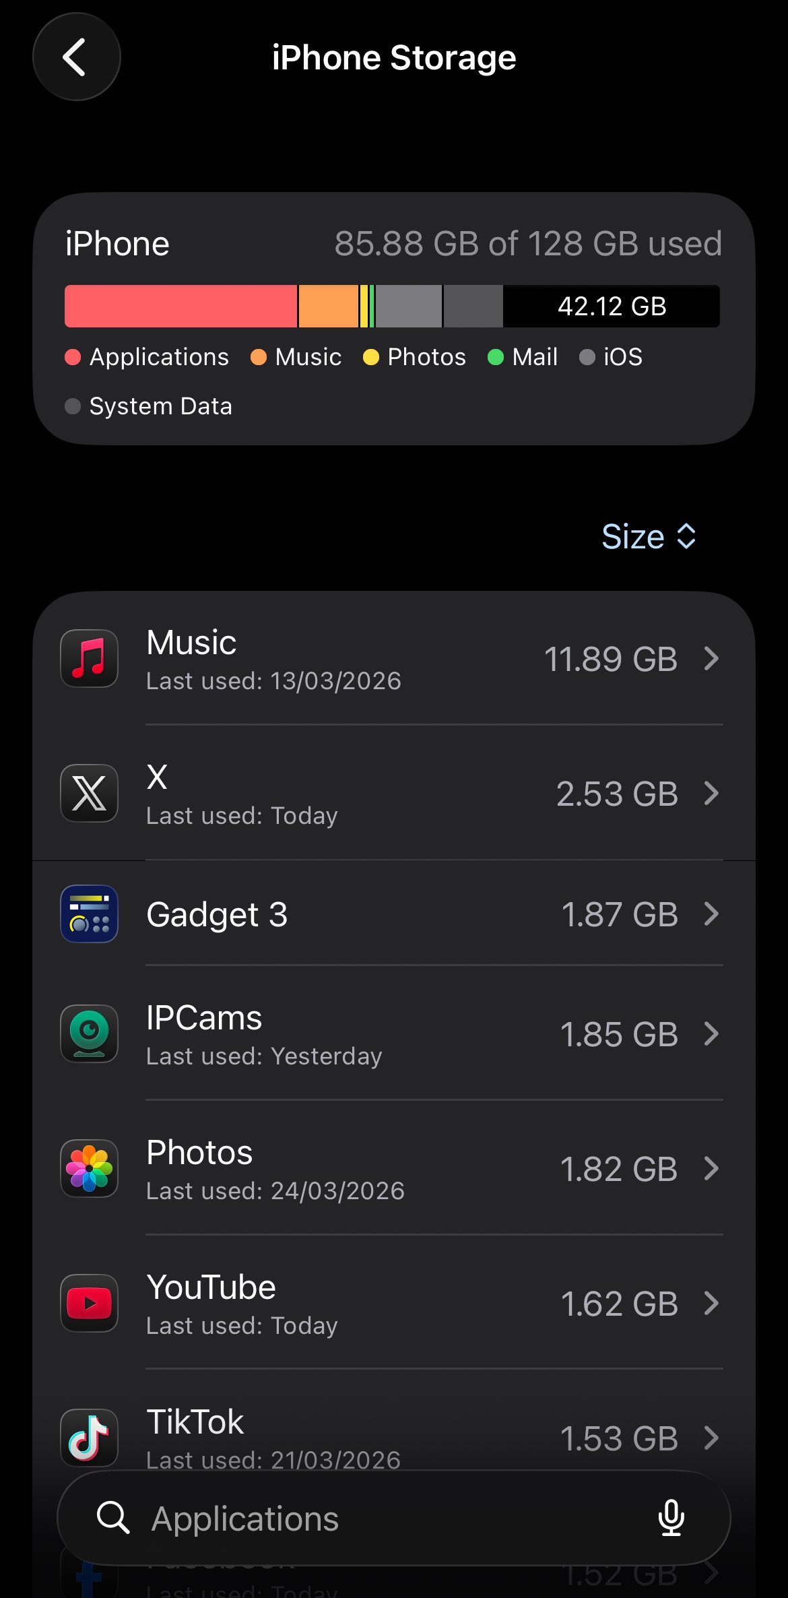This screenshot has height=1598, width=788.
Task: Tap the back arrow button
Action: pos(76,57)
